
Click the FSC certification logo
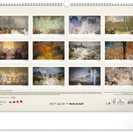[118, 102]
